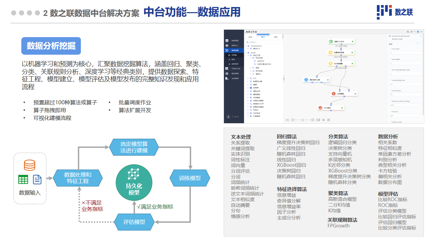Image resolution: width=433 pixels, height=243 pixels.
Task: Open the impurity gini dropdown
Action: click(x=405, y=115)
